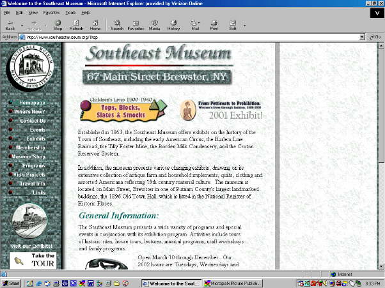The height and width of the screenshot is (288, 385).
Task: Click the Refresh toolbar button
Action: pos(76,26)
